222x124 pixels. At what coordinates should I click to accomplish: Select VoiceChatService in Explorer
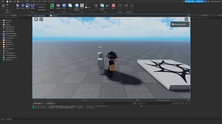[10, 55]
